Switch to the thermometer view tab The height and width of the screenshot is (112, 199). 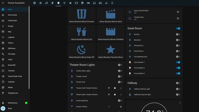[x=53, y=3]
